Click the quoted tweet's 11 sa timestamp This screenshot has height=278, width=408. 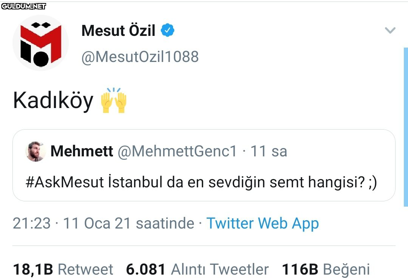(269, 151)
